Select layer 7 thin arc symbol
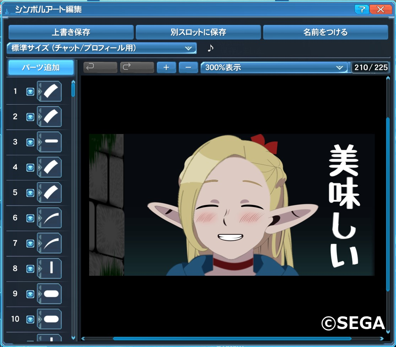 coord(49,243)
